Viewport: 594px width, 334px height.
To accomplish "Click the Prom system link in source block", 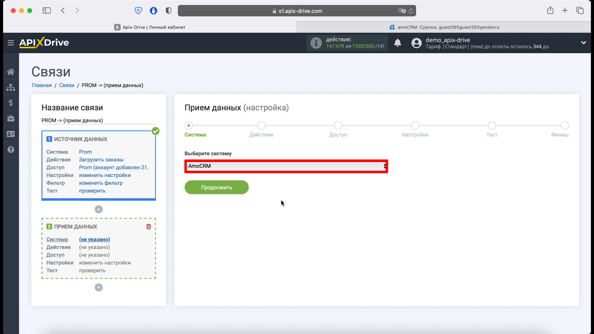I will [85, 152].
